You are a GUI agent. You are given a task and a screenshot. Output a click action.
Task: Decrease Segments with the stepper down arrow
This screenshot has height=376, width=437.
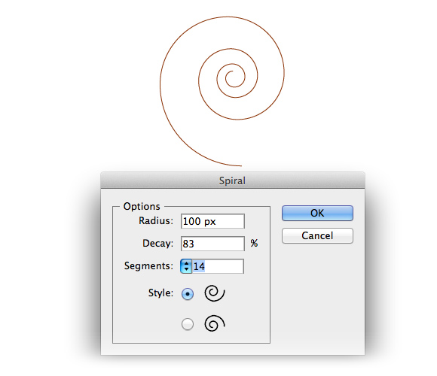pos(186,269)
